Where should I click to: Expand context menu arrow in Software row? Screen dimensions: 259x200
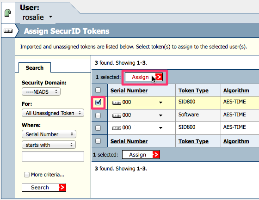[x=160, y=115]
